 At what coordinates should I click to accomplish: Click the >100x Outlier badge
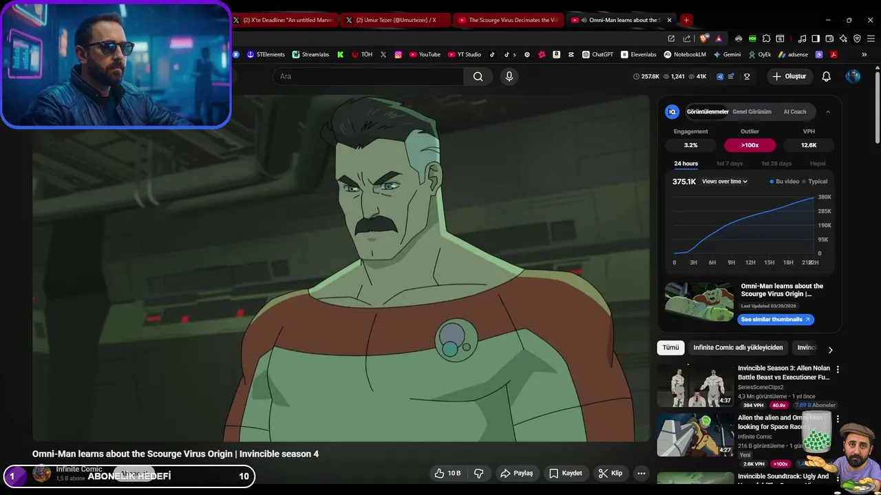[750, 145]
